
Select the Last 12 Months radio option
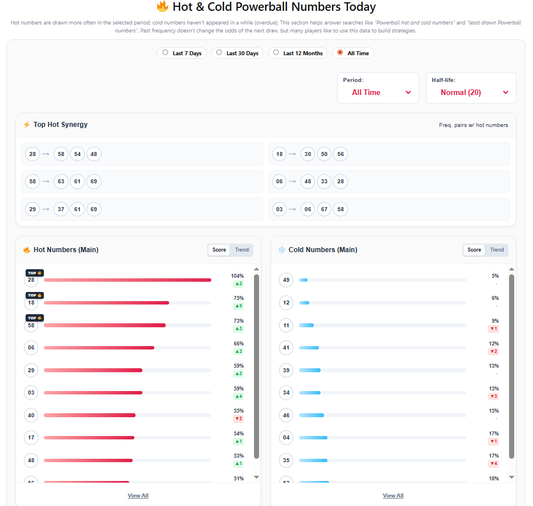coord(298,53)
